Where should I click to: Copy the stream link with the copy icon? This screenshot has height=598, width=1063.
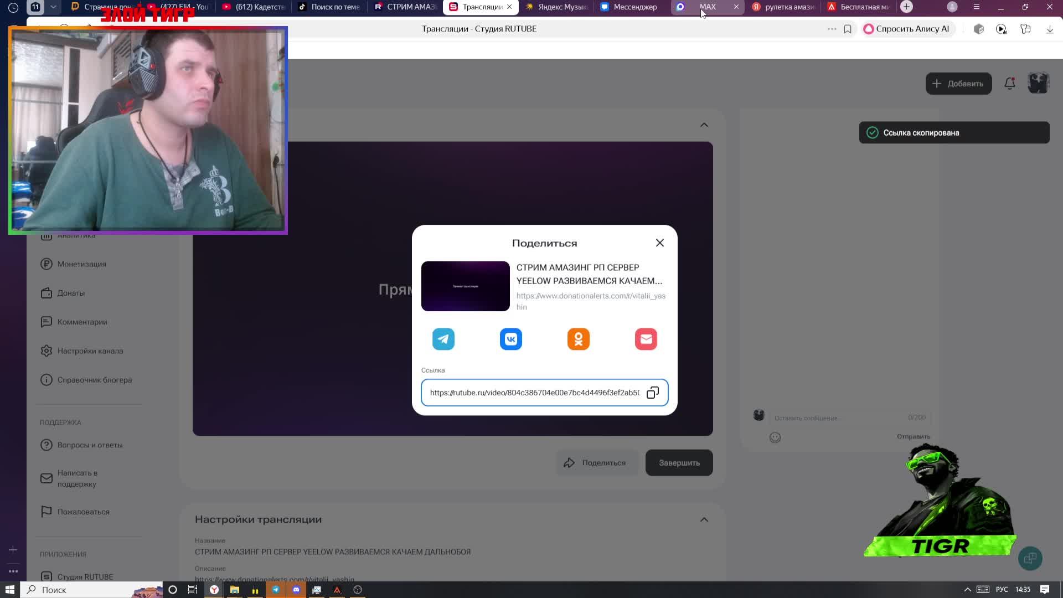point(653,393)
